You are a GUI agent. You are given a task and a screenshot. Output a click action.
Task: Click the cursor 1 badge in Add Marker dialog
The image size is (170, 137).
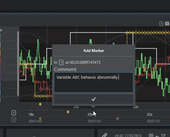(61, 62)
